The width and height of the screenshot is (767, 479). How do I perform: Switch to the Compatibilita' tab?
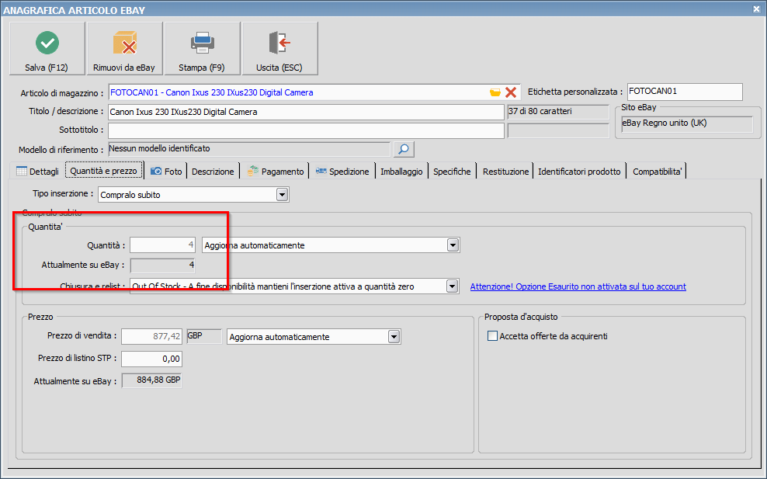(x=657, y=172)
